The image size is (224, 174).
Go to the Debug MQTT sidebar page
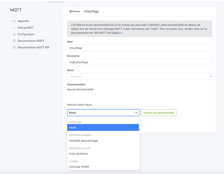(26, 27)
